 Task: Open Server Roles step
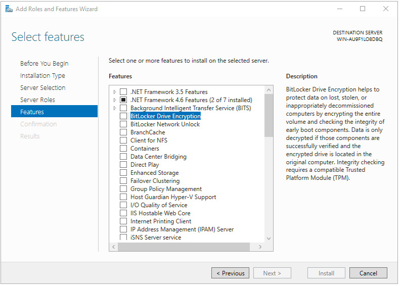pyautogui.click(x=37, y=100)
